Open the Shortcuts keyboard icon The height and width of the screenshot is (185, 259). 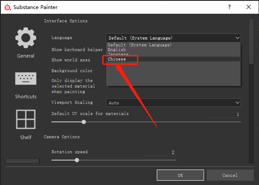pos(26,79)
